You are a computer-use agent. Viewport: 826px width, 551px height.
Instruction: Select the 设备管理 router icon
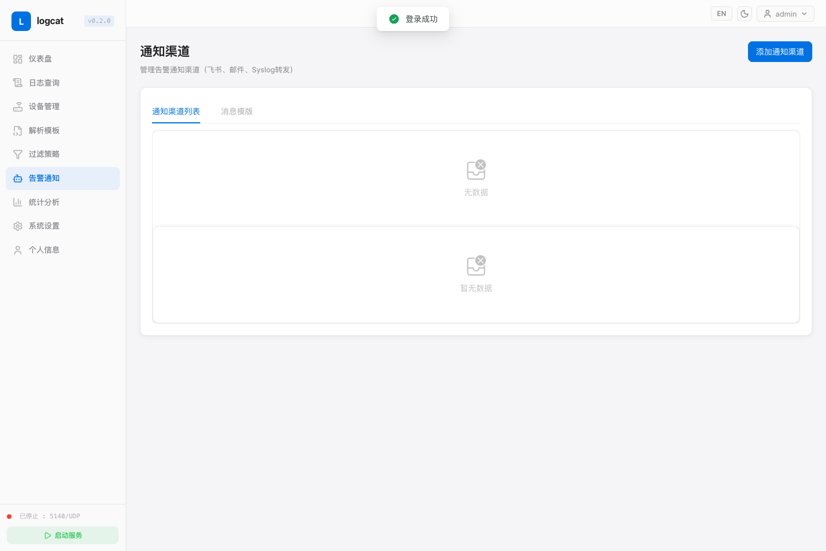pyautogui.click(x=18, y=107)
